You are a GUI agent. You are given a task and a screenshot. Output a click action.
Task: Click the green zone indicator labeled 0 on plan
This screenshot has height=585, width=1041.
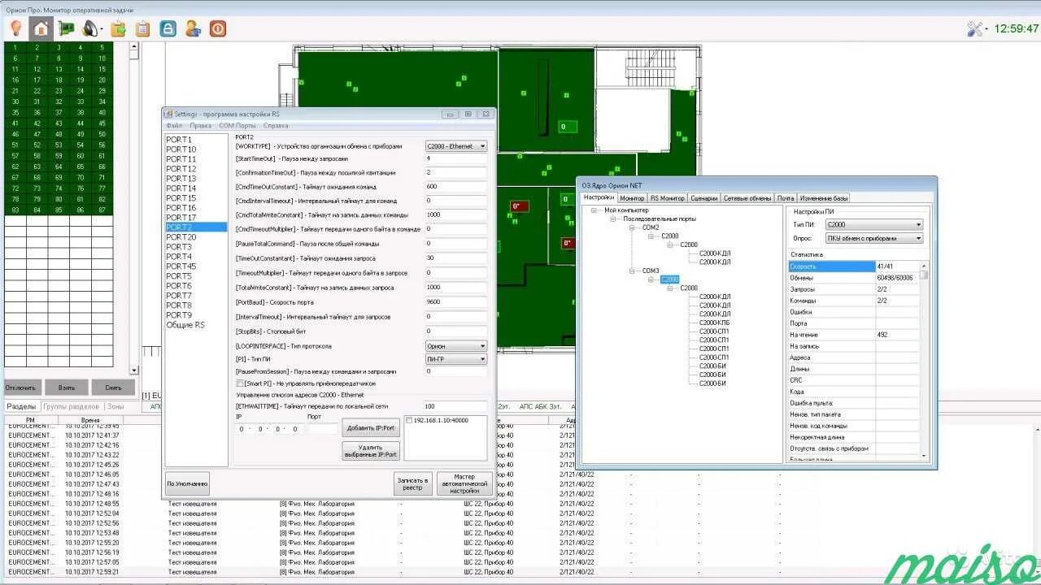click(x=568, y=127)
